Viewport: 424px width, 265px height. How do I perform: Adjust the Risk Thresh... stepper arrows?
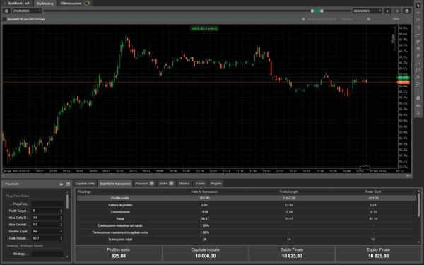(x=61, y=239)
